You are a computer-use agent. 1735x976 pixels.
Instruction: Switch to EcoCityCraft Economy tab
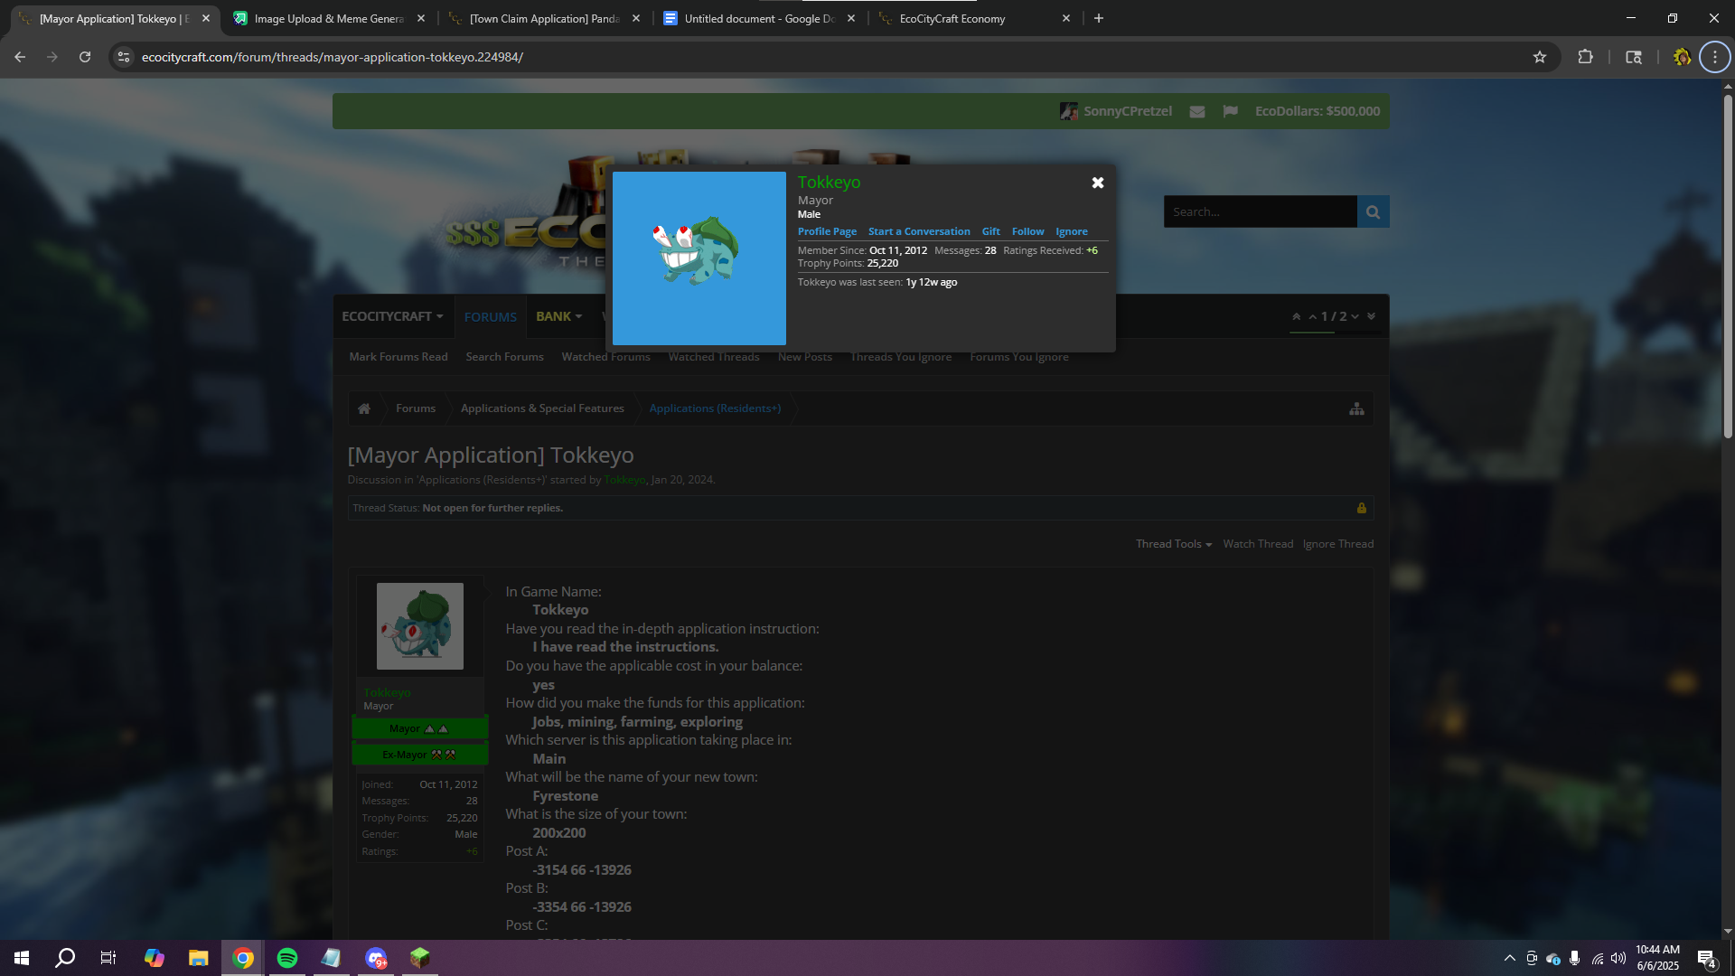point(974,18)
